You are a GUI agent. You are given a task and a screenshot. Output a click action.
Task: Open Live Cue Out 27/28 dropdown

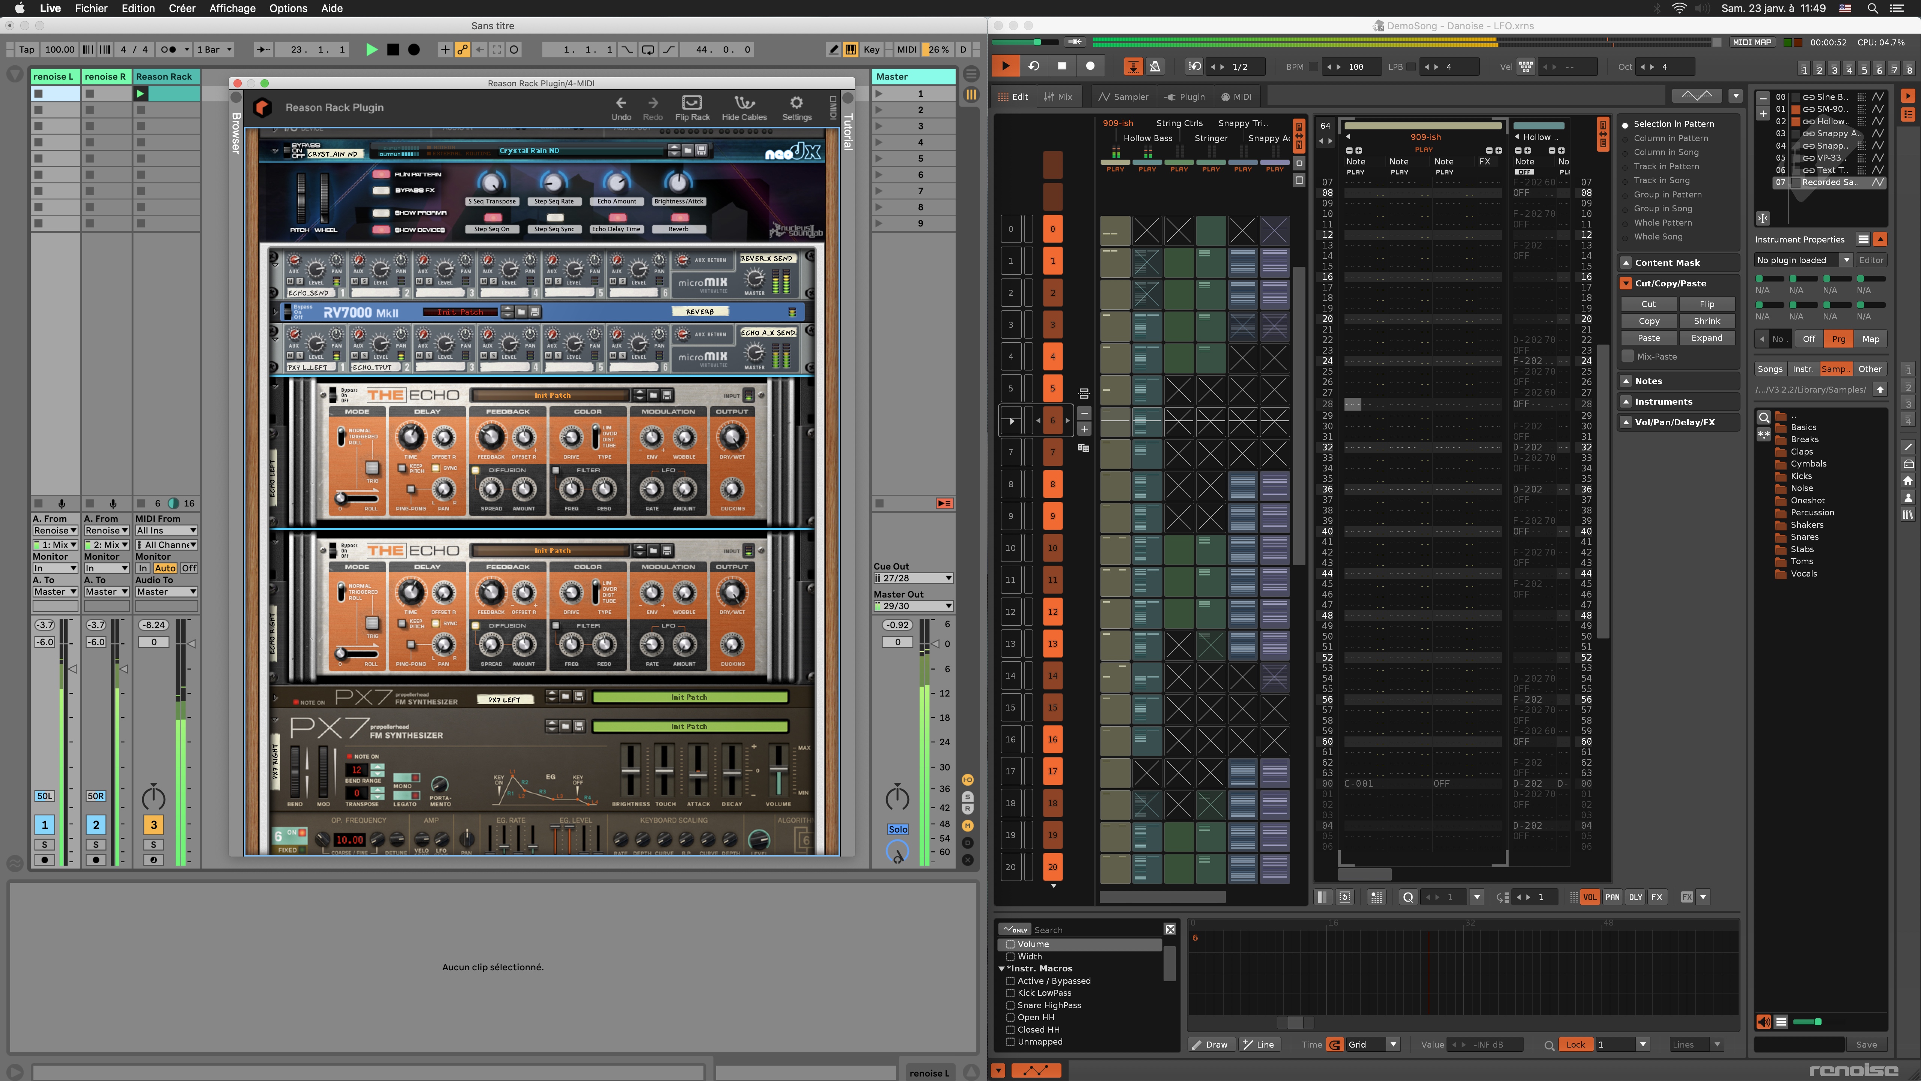click(913, 578)
